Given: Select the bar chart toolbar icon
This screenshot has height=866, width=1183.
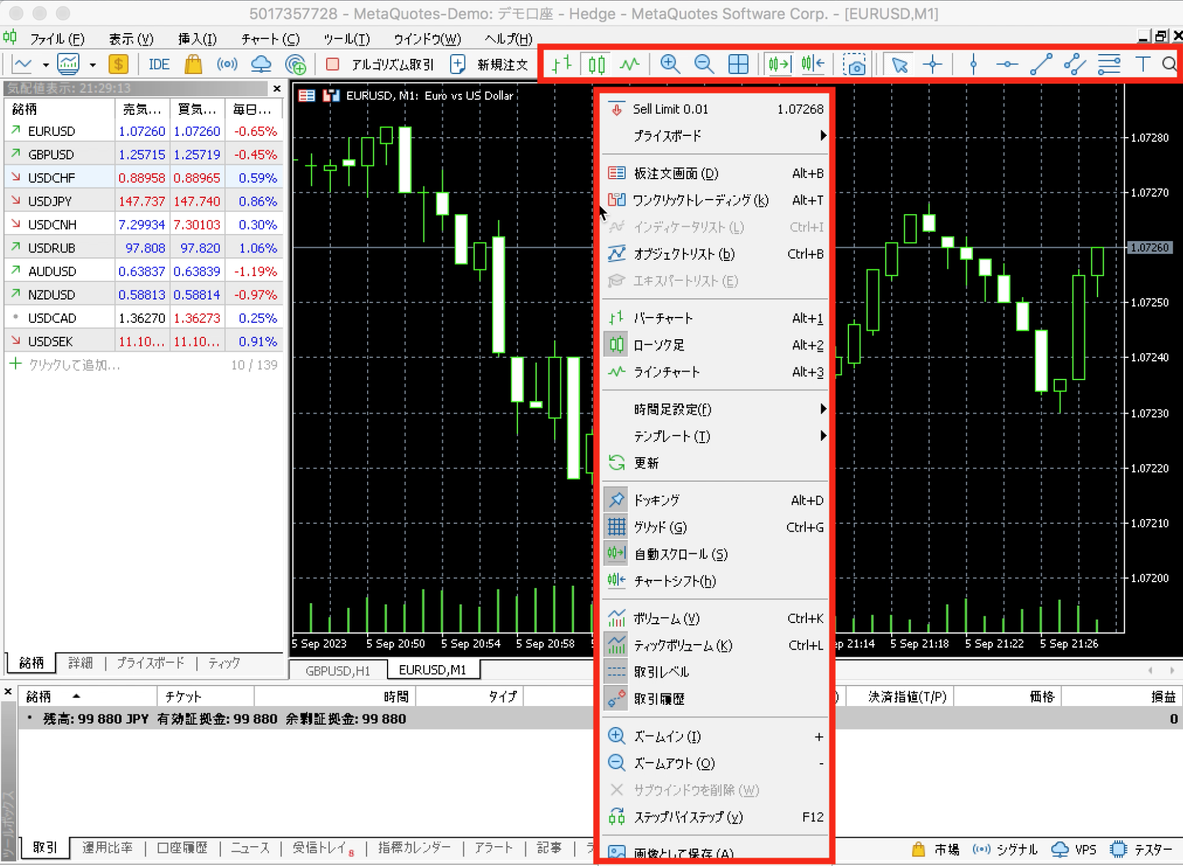Looking at the screenshot, I should tap(561, 64).
